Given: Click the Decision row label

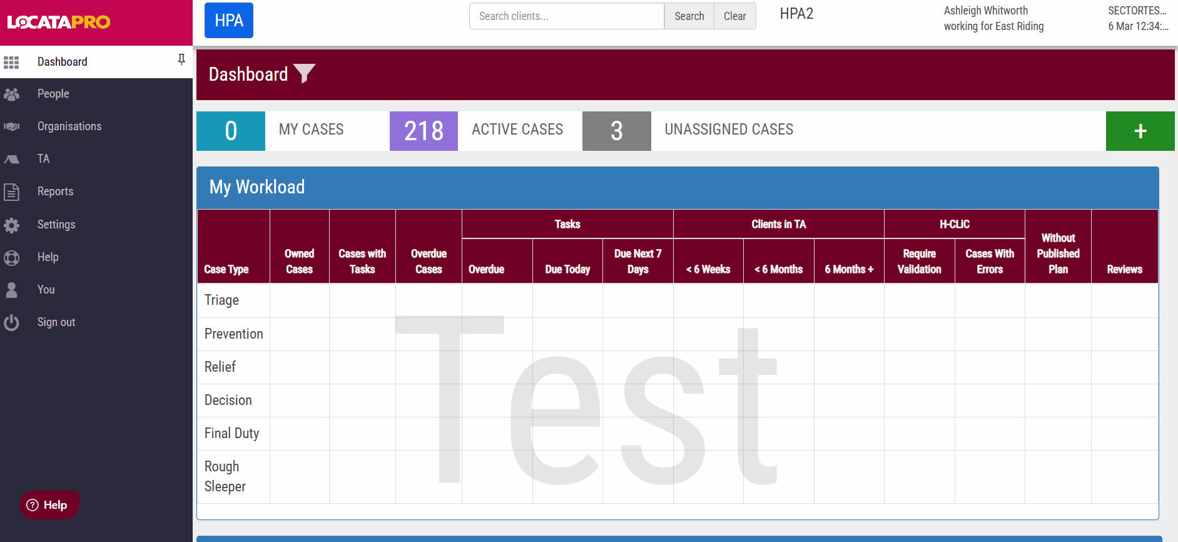Looking at the screenshot, I should point(228,400).
